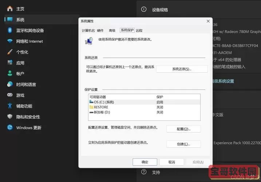Click the question-mark icon beside 支持

[144, 172]
